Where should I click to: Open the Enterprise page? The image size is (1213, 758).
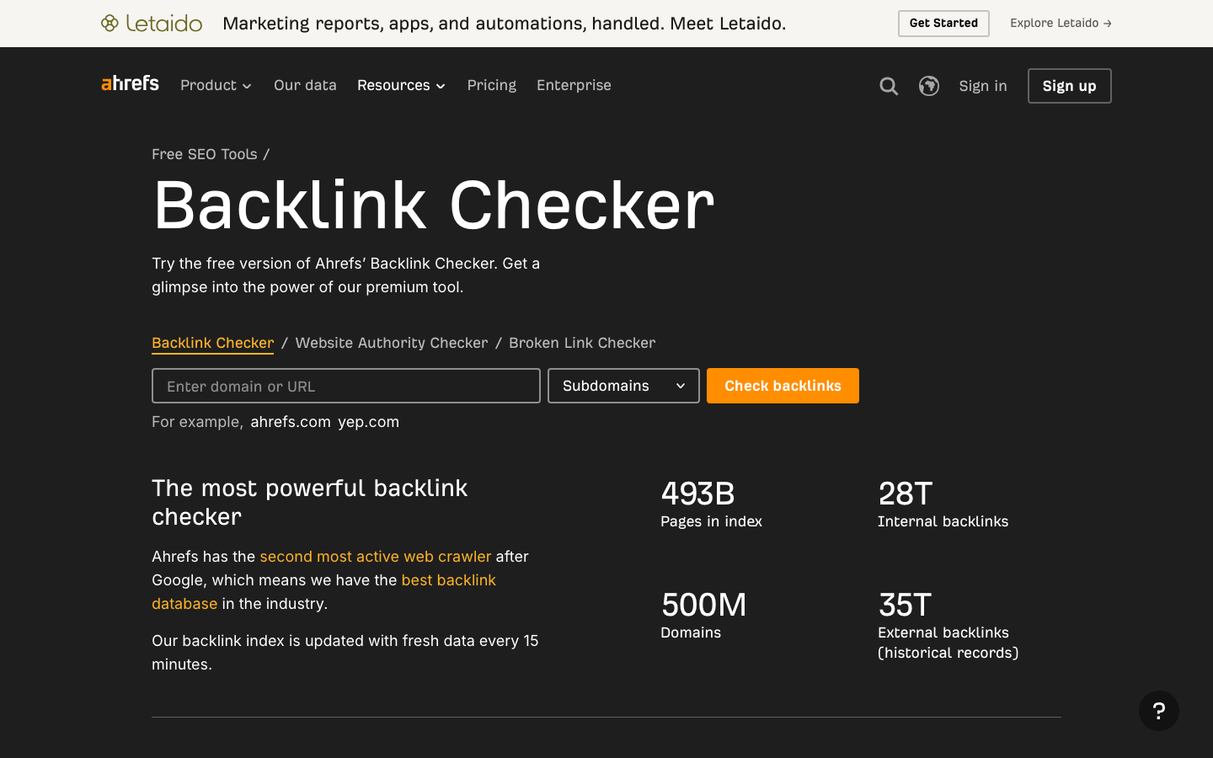click(574, 85)
